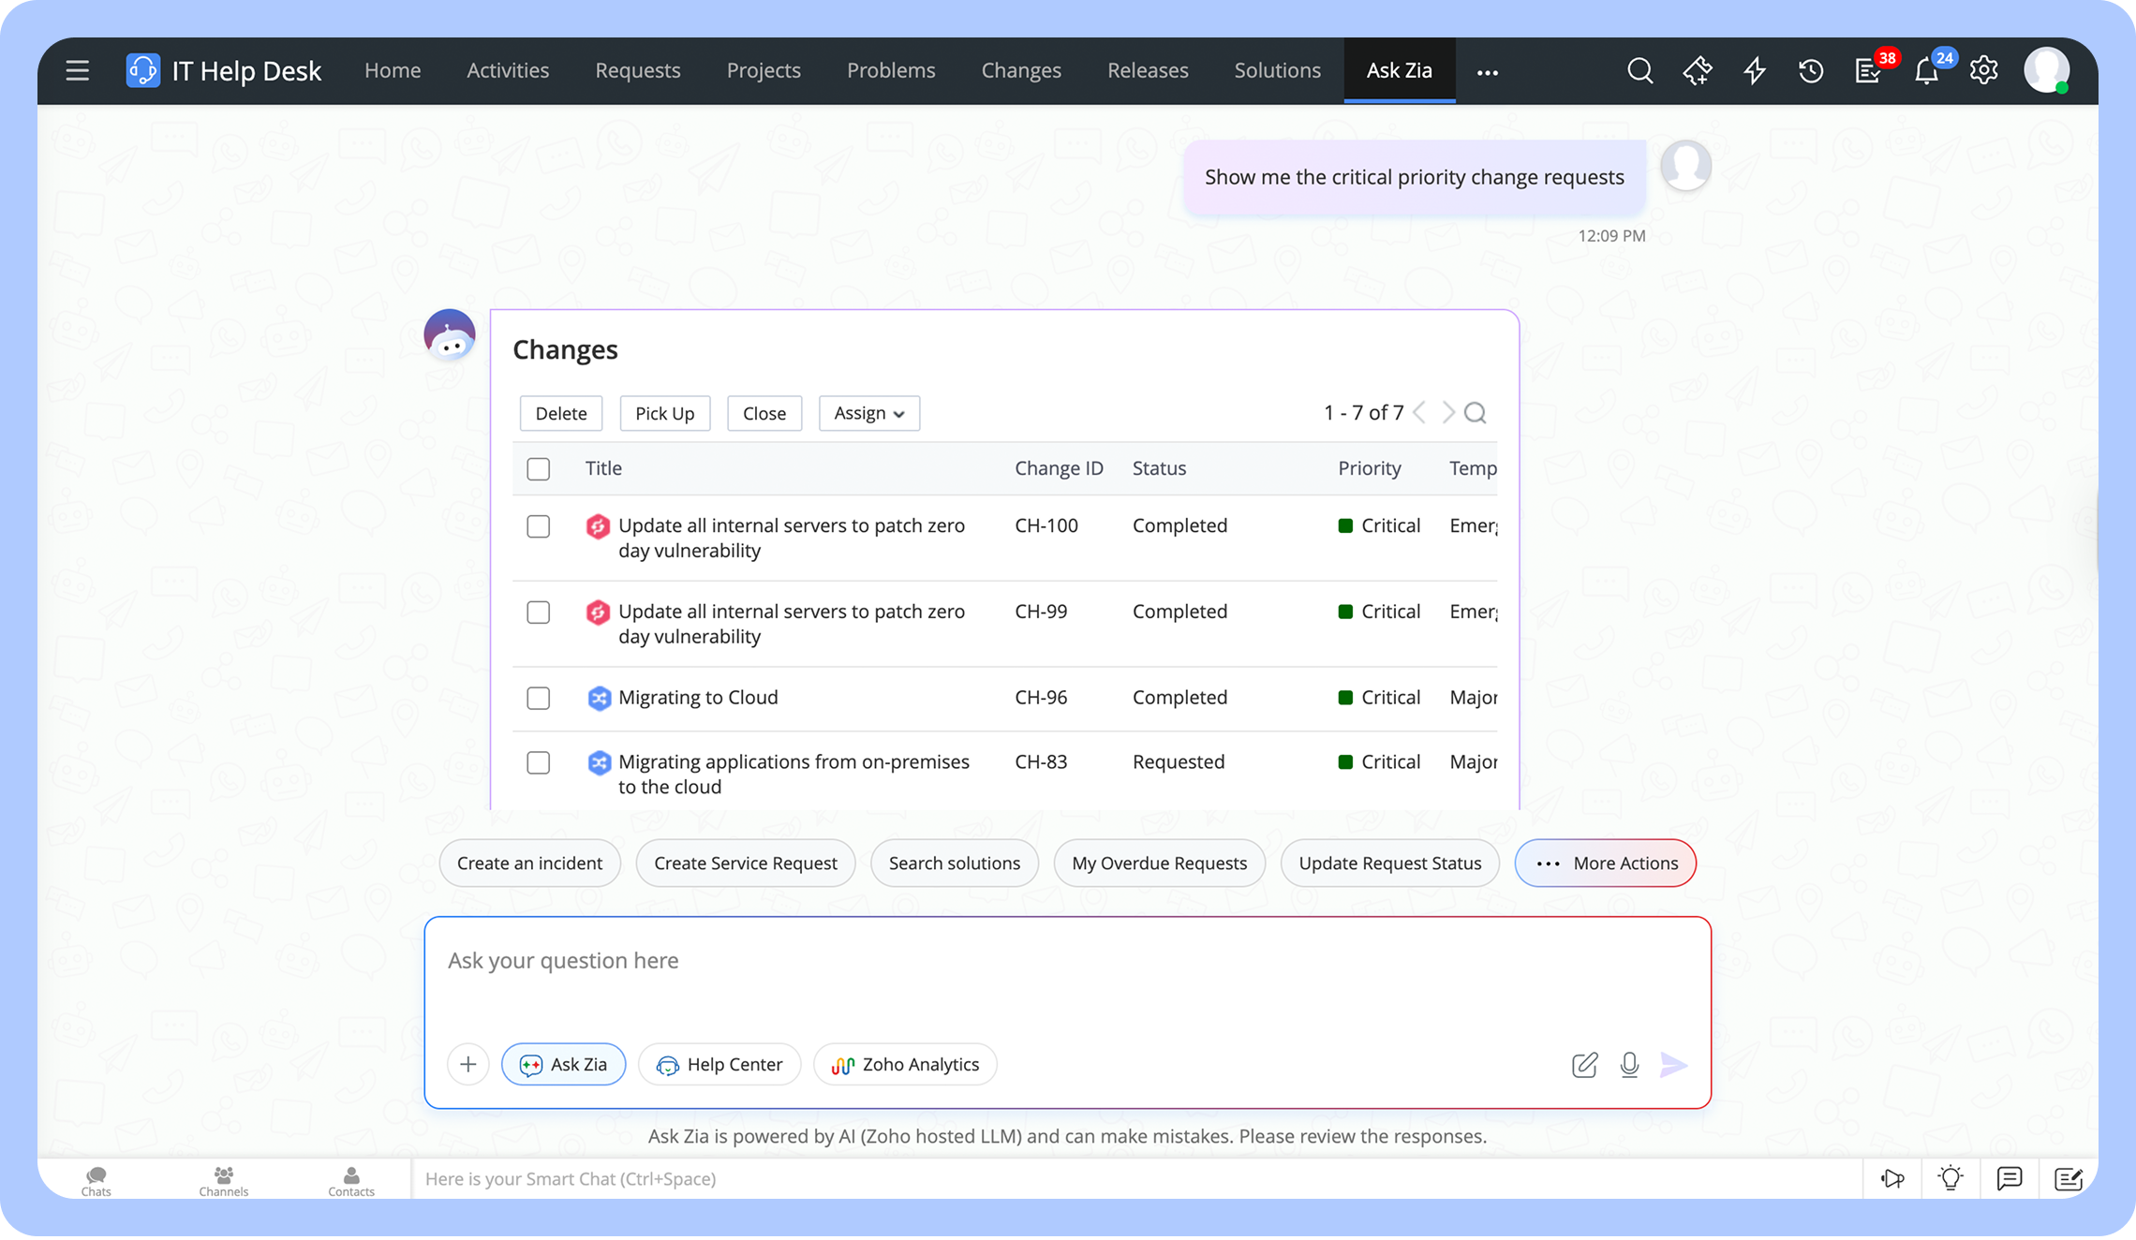Viewport: 2136px width, 1240px height.
Task: Click the global search magnifier icon
Action: click(1639, 71)
